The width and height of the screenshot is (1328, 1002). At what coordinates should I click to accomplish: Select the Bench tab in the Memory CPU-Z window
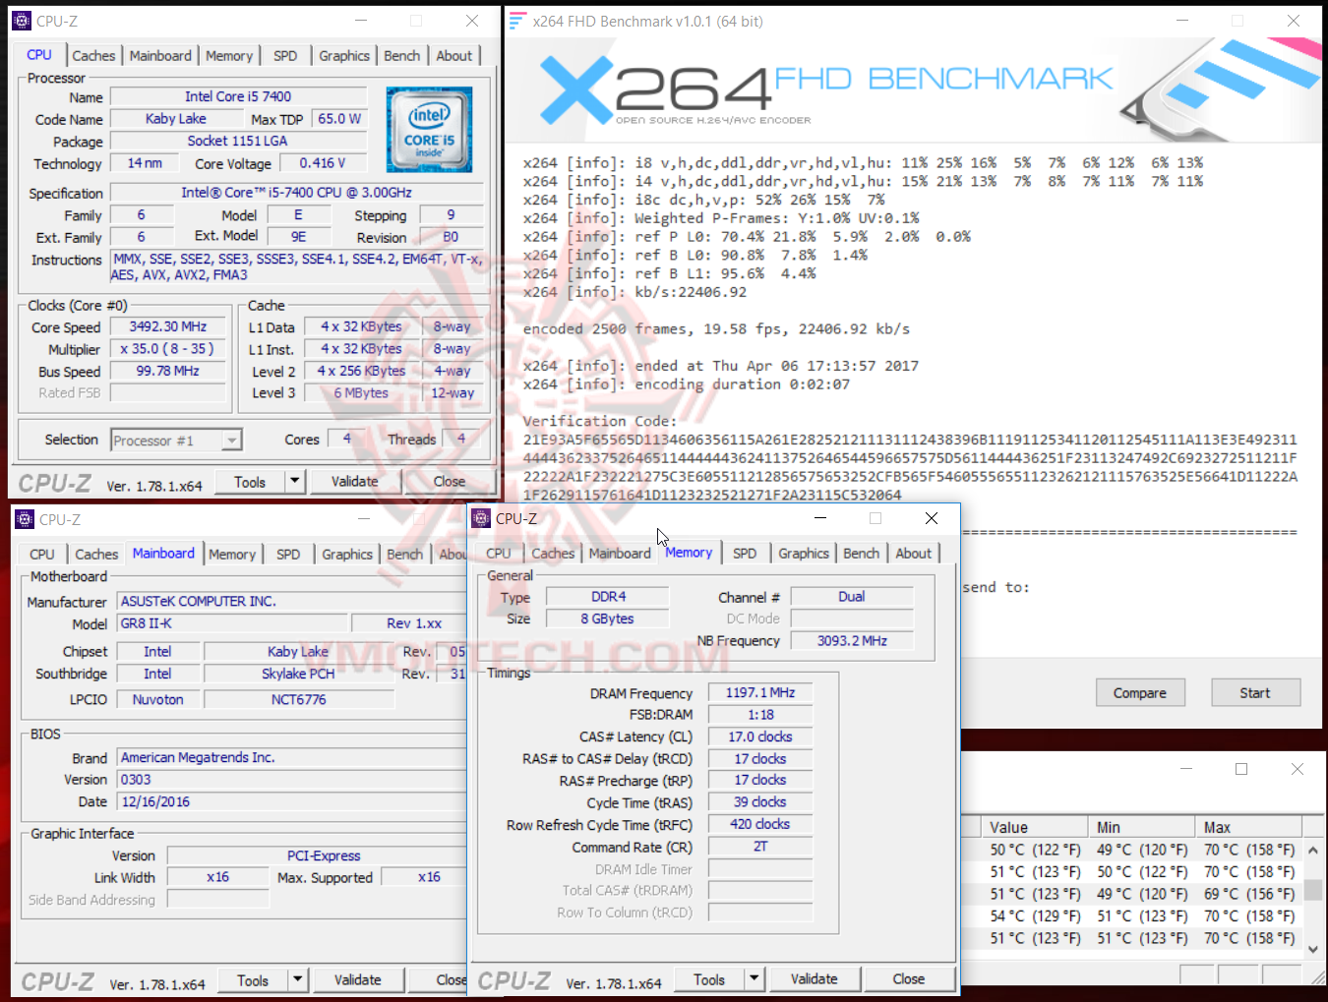click(862, 554)
